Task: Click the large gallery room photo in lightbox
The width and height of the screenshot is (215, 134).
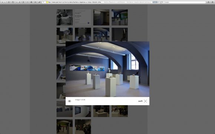Action: tap(107, 69)
